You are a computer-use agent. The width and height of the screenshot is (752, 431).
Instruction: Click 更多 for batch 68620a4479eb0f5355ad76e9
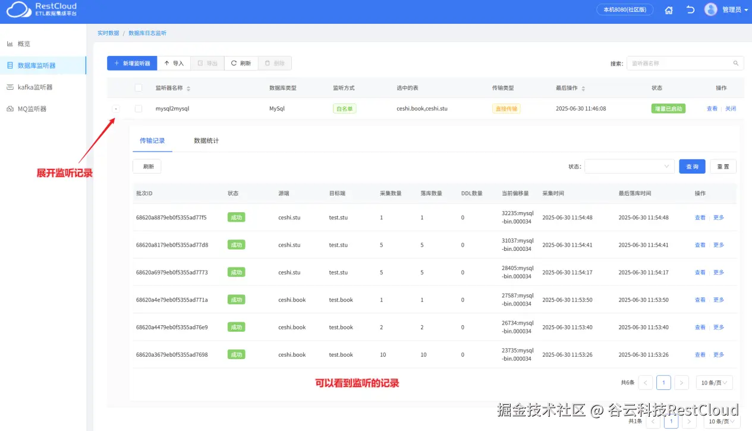click(x=719, y=327)
